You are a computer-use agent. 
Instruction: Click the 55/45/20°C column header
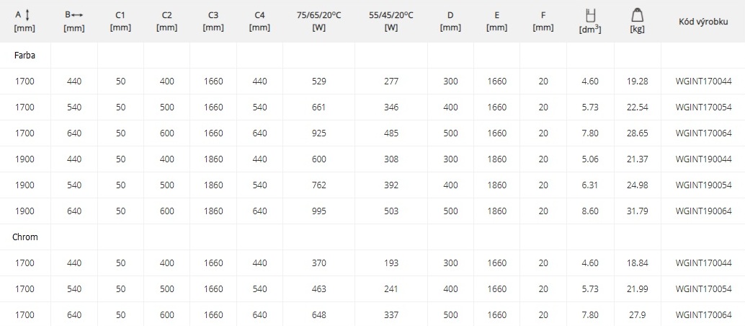[391, 22]
